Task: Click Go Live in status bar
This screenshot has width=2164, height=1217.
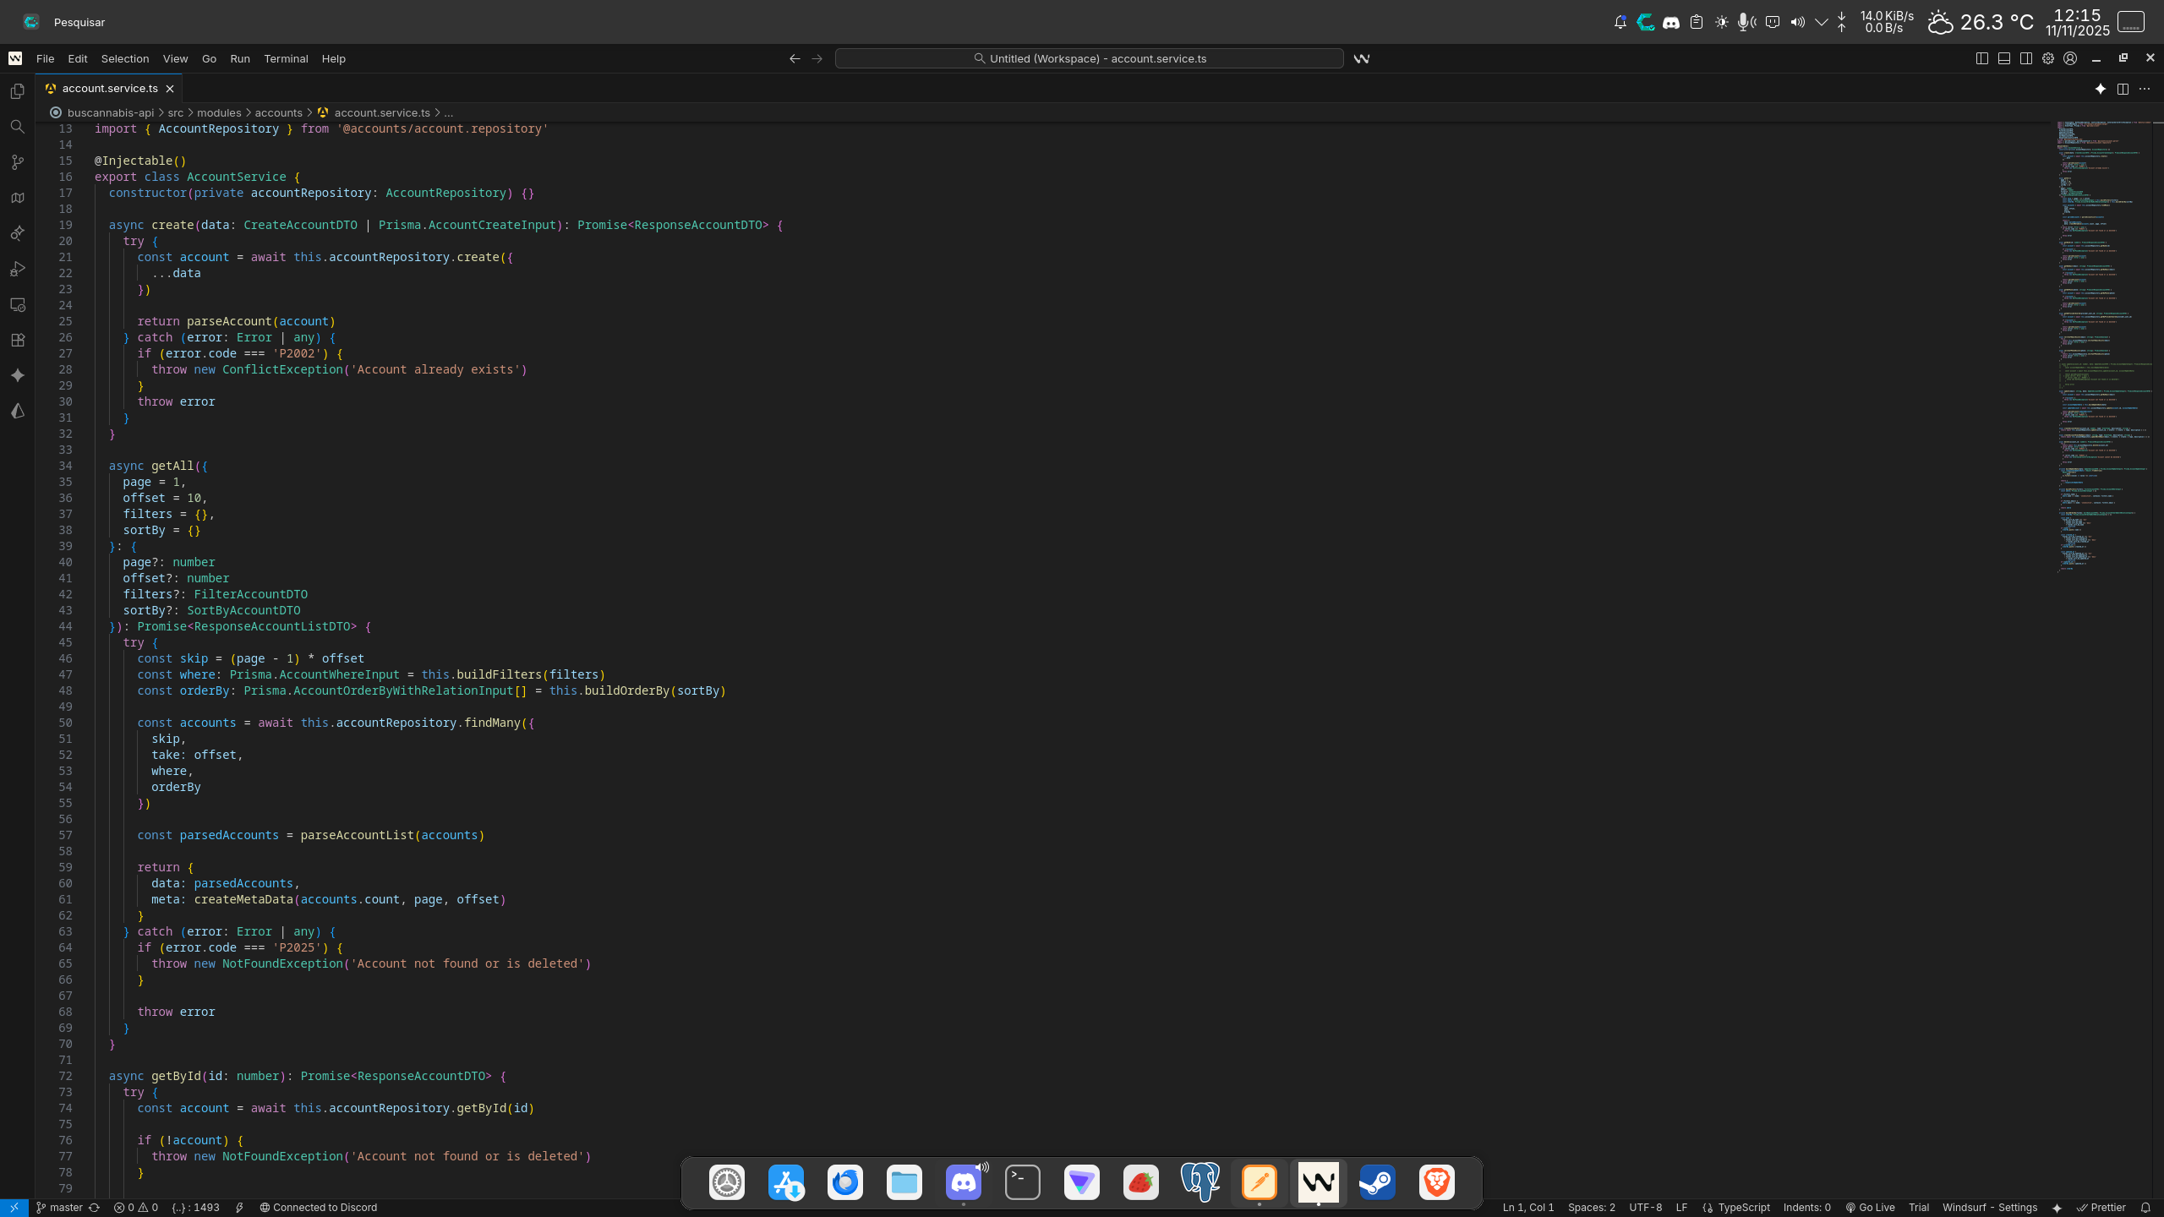Action: click(x=1870, y=1208)
